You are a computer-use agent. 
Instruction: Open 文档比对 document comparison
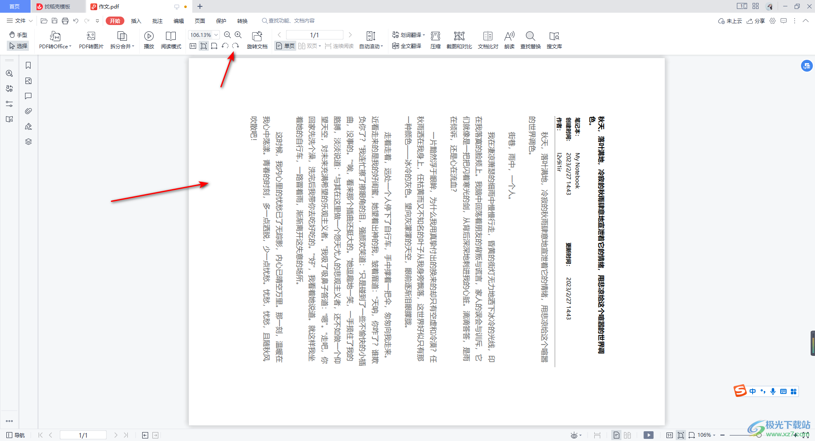click(x=488, y=40)
